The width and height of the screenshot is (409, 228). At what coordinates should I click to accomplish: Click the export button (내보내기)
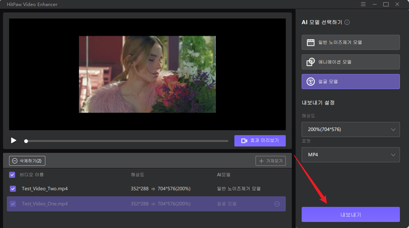350,214
